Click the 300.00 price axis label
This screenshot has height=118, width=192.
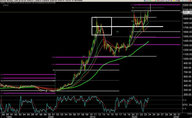187,90
